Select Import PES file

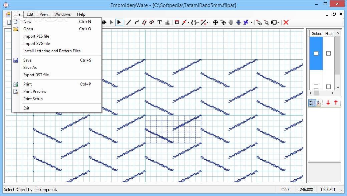[57, 36]
